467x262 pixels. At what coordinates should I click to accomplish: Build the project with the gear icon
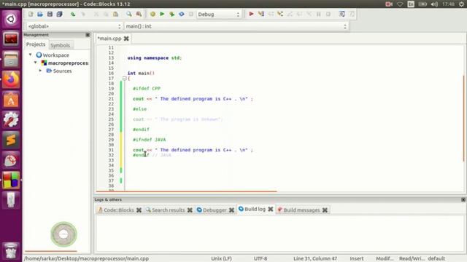tap(153, 14)
